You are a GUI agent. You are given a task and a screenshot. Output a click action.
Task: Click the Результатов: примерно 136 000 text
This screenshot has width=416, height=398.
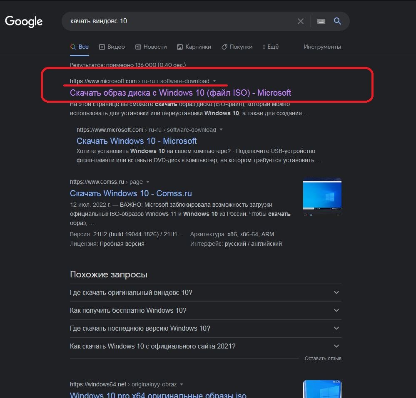tap(128, 64)
